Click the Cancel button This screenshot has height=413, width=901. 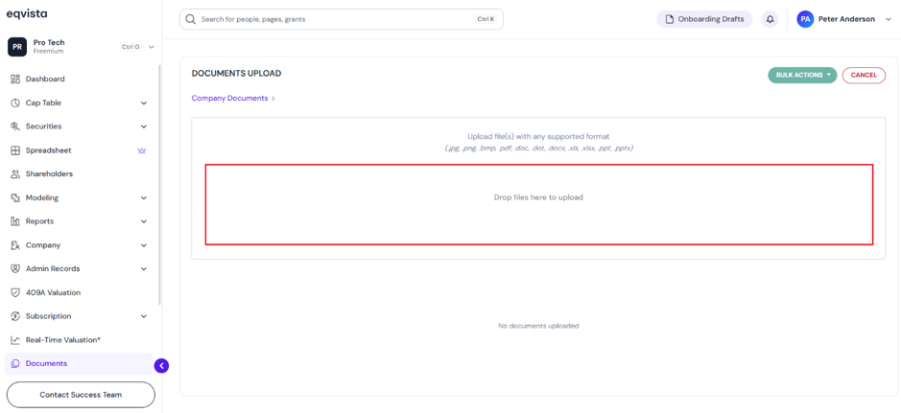864,75
